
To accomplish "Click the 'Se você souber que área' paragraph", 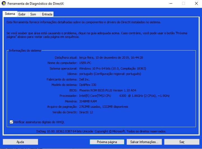I will click(97, 35).
